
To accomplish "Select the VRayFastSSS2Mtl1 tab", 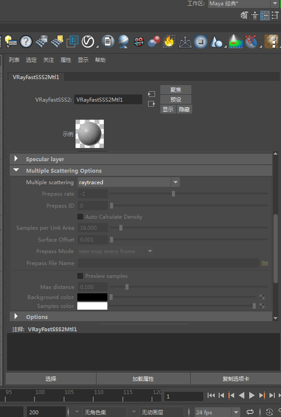I will point(36,77).
